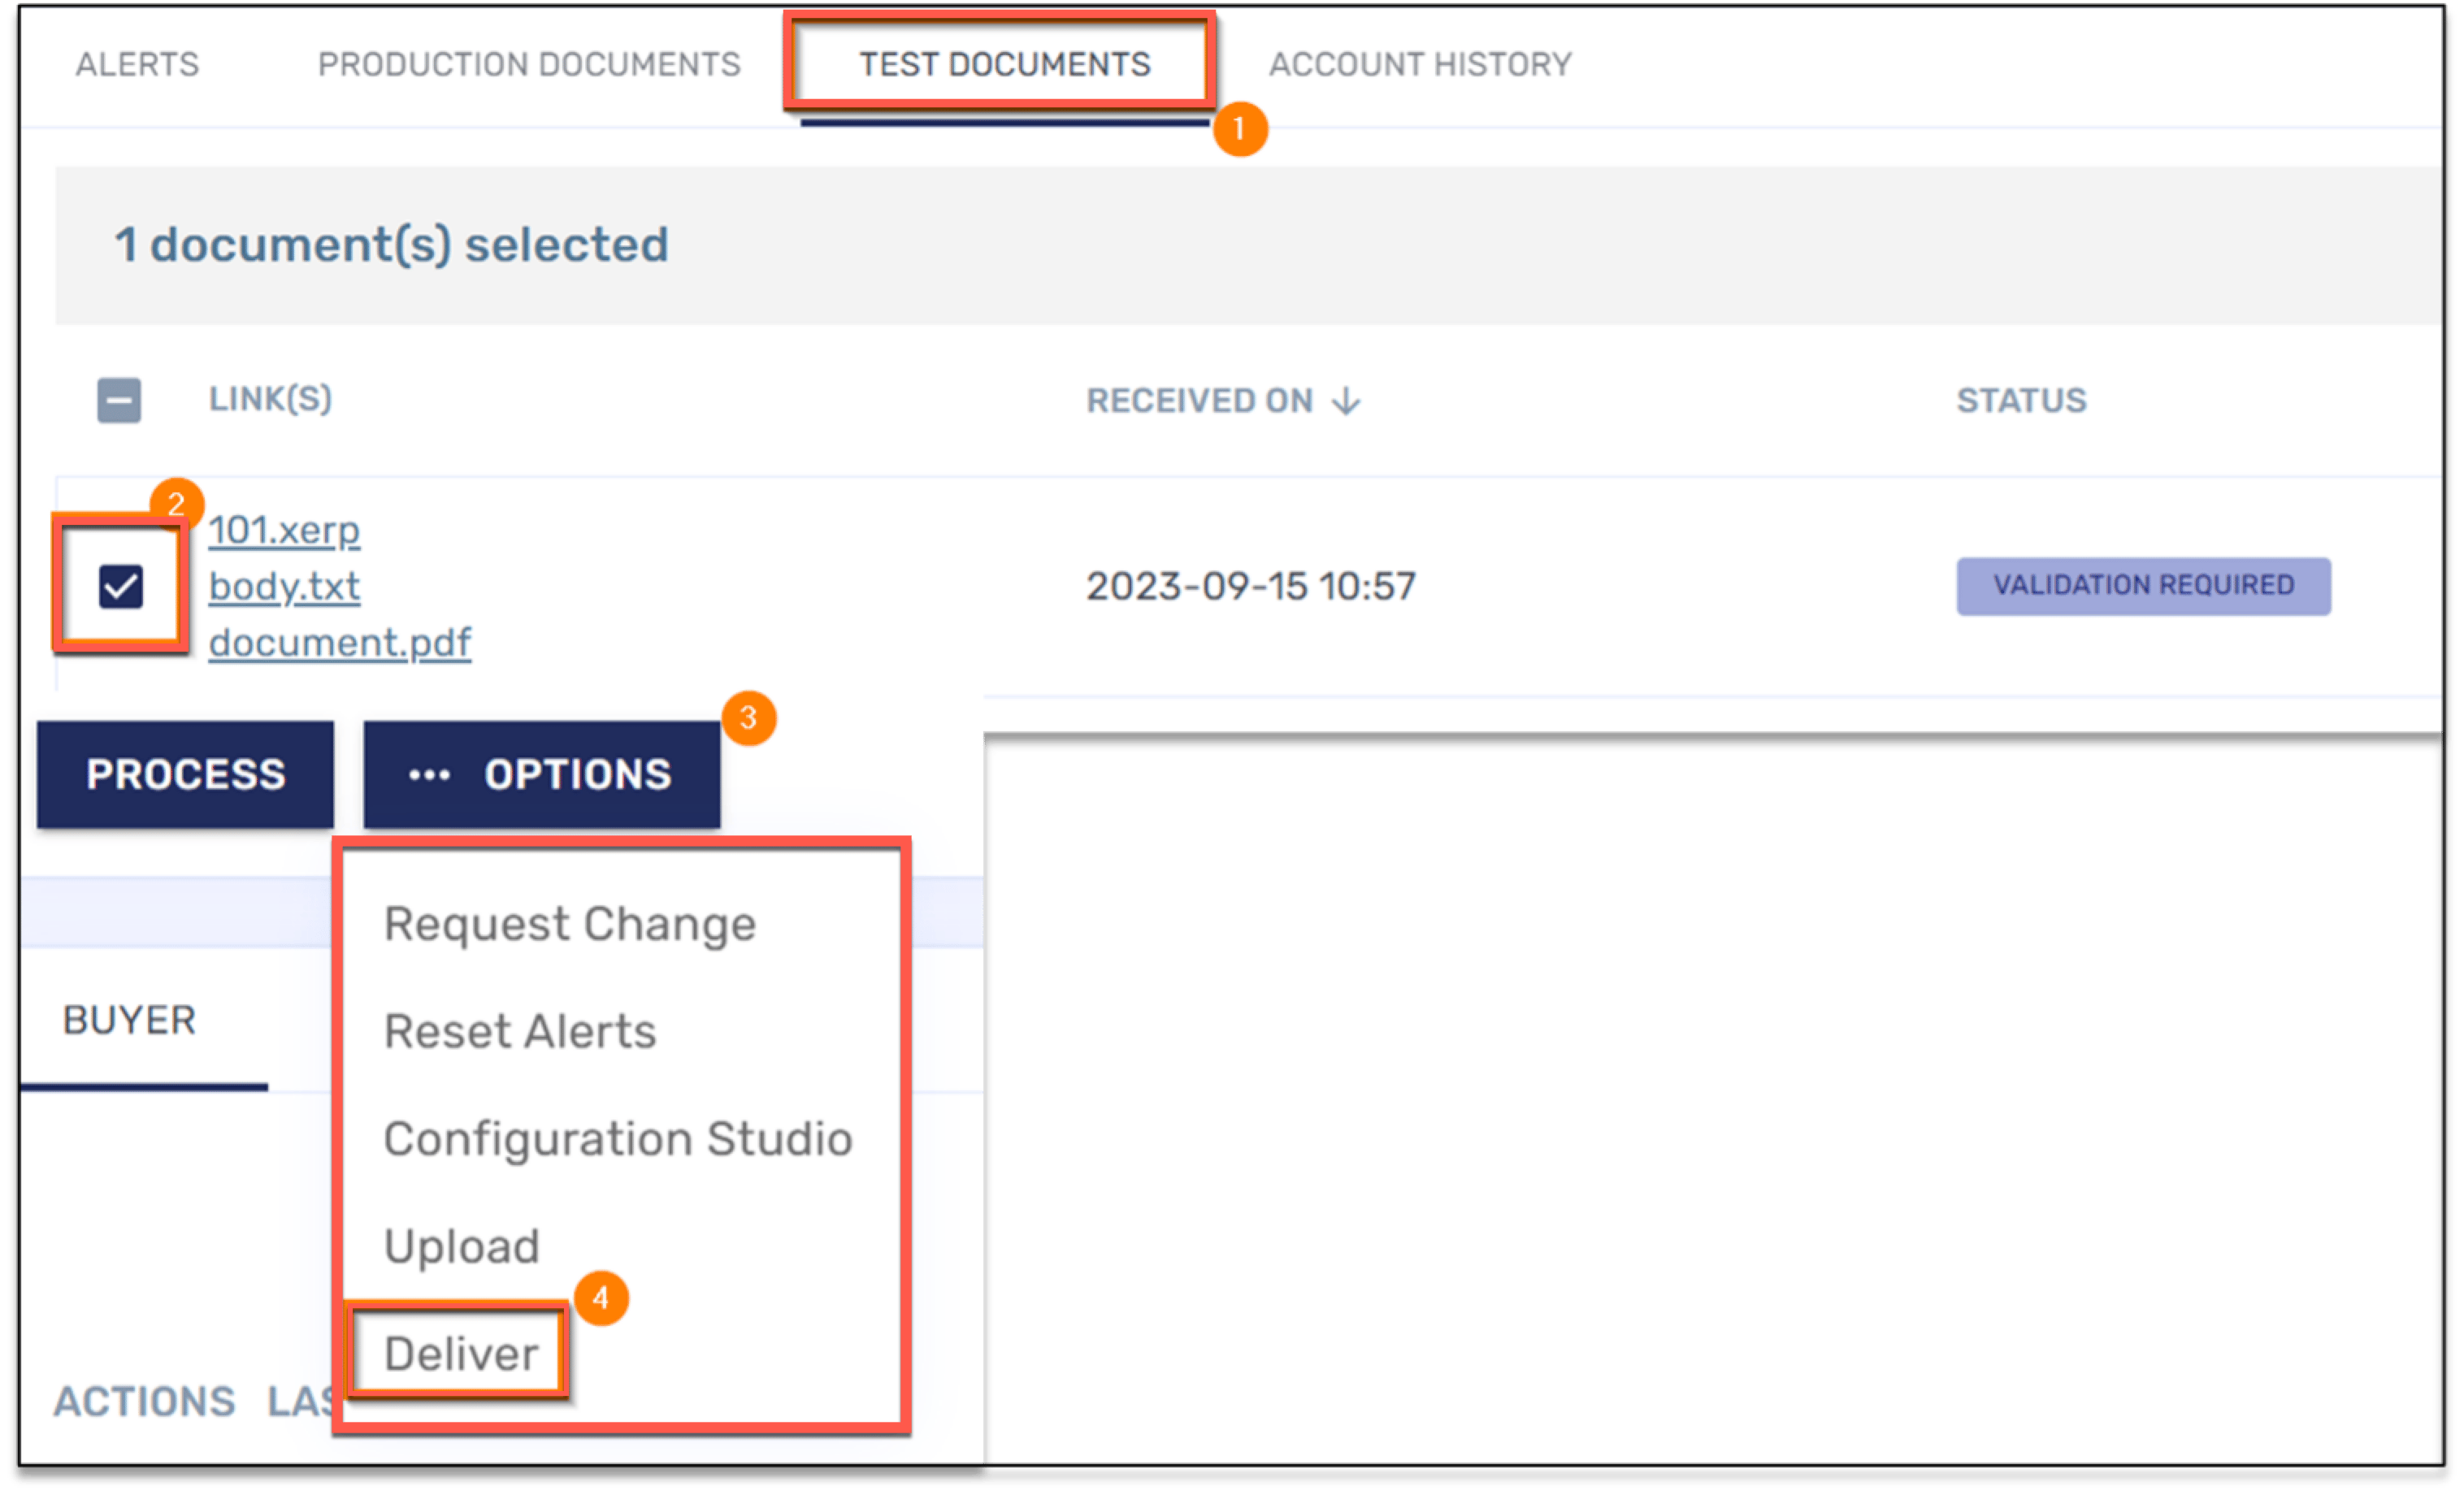Click the VALIDATION REQUIRED status badge

coord(2142,585)
